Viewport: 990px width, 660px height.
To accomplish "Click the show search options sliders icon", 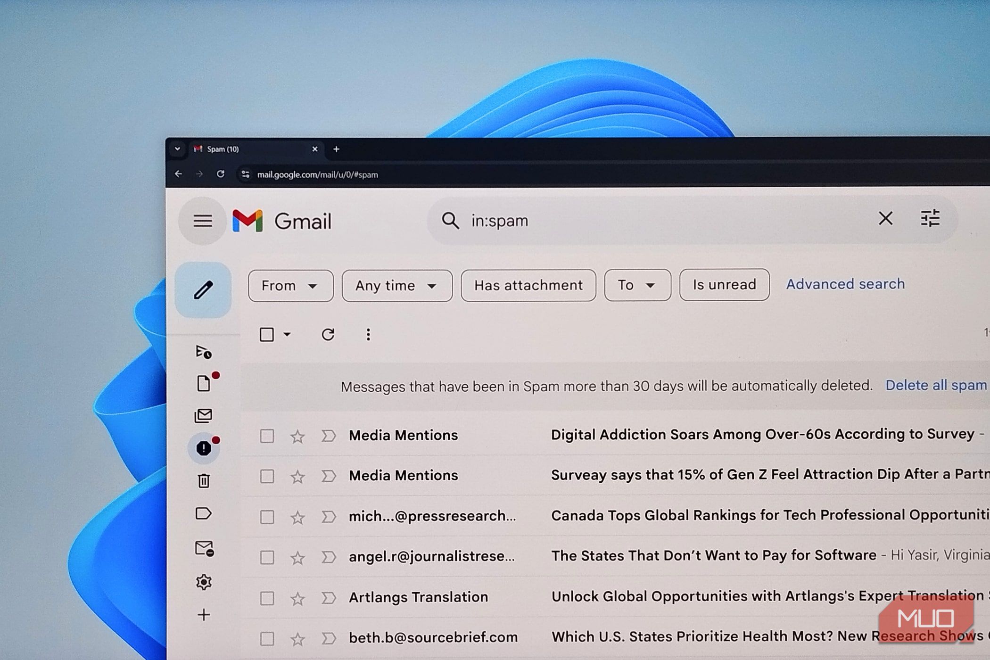I will 930,219.
